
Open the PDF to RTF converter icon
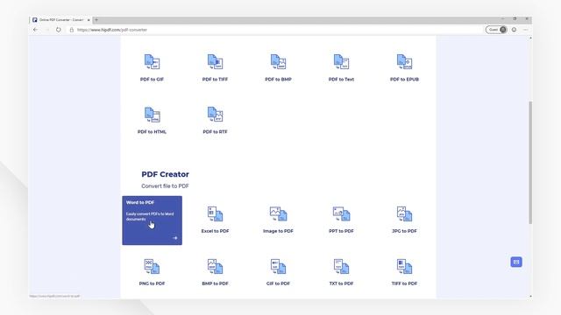(x=215, y=115)
